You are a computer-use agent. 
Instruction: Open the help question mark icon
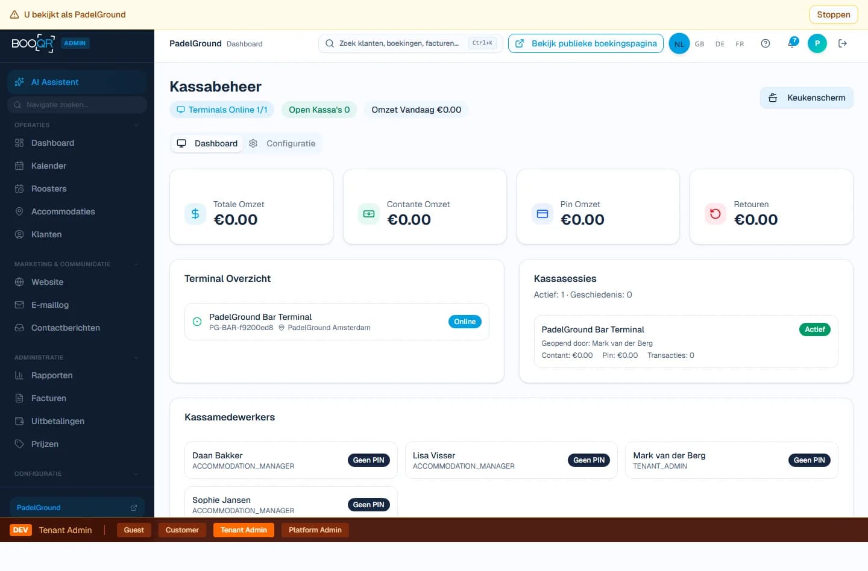(766, 43)
